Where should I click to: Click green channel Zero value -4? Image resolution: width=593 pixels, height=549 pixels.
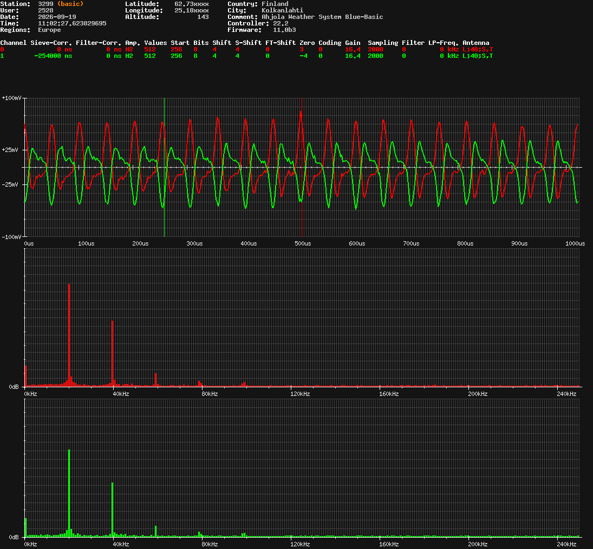(303, 56)
